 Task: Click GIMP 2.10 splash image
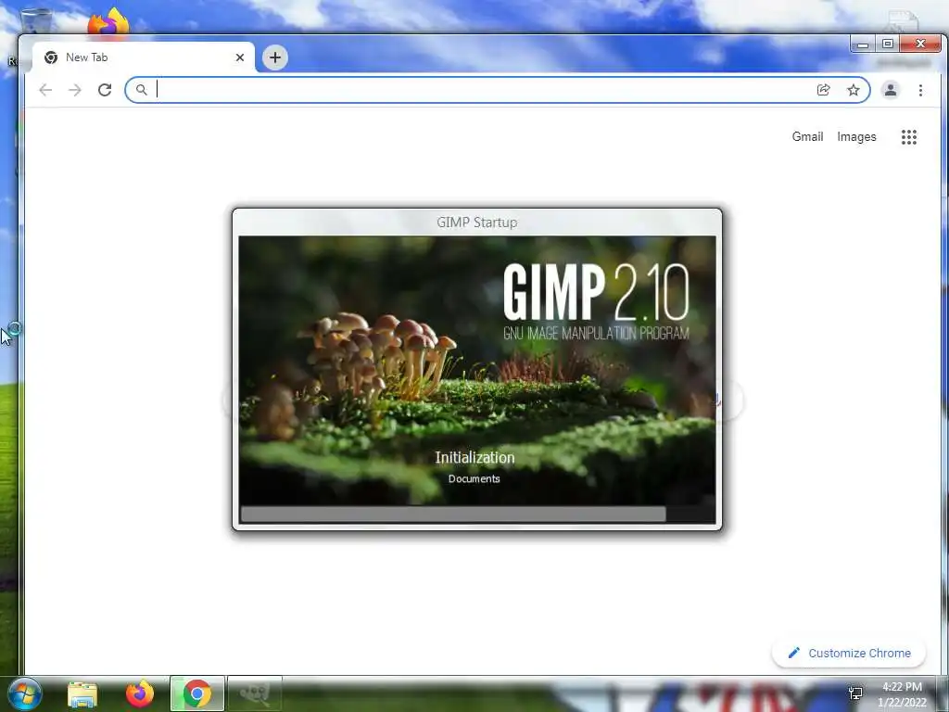tap(477, 379)
